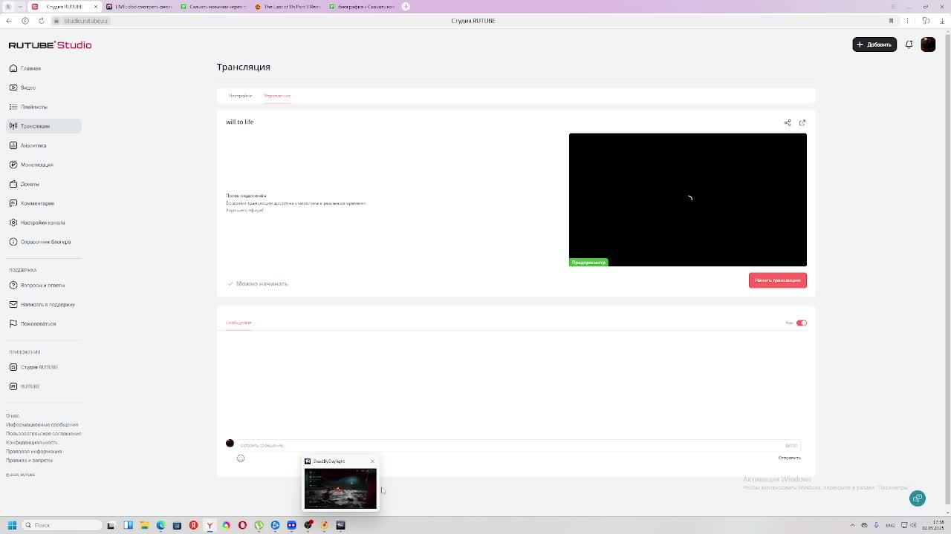The width and height of the screenshot is (951, 534).
Task: Open the user profile avatar
Action: [928, 44]
